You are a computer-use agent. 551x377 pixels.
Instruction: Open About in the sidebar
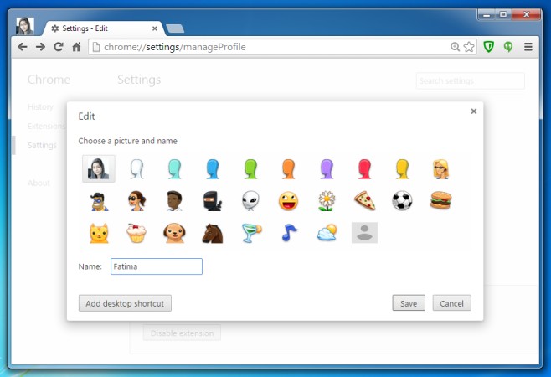[x=39, y=183]
